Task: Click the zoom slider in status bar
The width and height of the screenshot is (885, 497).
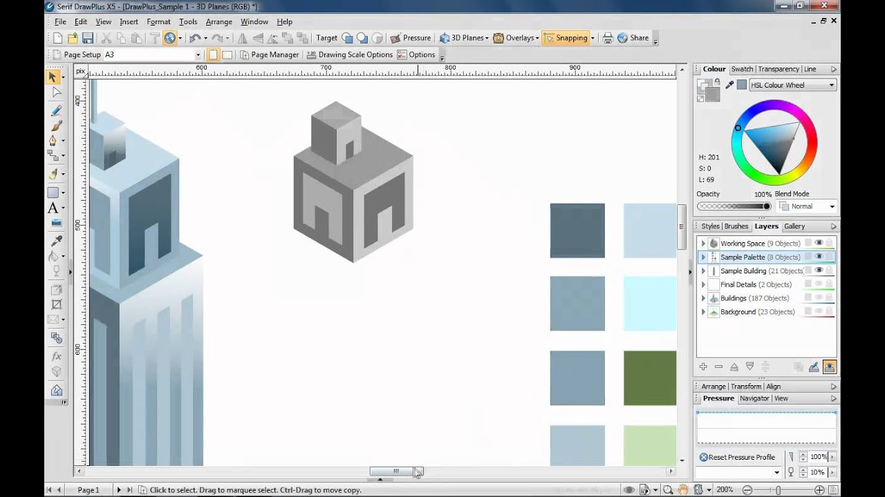Action: click(778, 489)
